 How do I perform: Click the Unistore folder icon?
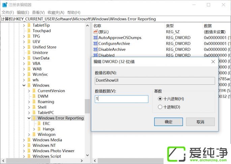click(29, 52)
